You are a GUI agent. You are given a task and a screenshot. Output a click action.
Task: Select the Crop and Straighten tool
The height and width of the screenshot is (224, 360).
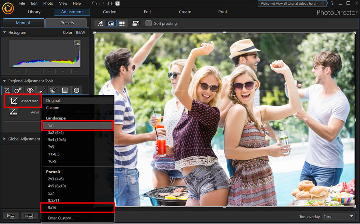click(x=6, y=90)
